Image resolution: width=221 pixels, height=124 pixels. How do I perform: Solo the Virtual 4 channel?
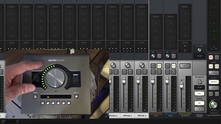click(x=139, y=72)
